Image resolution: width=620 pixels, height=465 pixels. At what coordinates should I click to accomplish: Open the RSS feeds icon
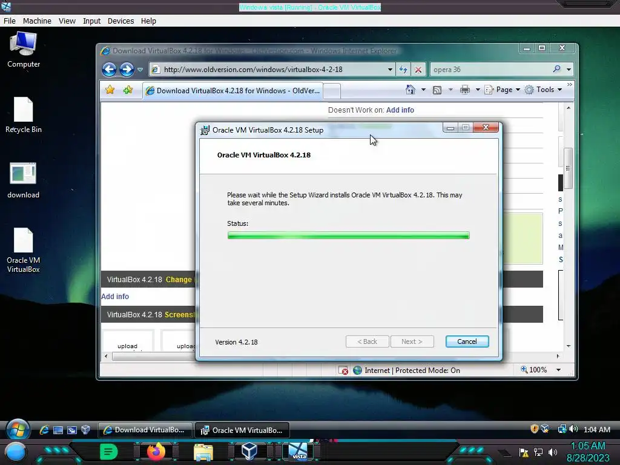(437, 90)
